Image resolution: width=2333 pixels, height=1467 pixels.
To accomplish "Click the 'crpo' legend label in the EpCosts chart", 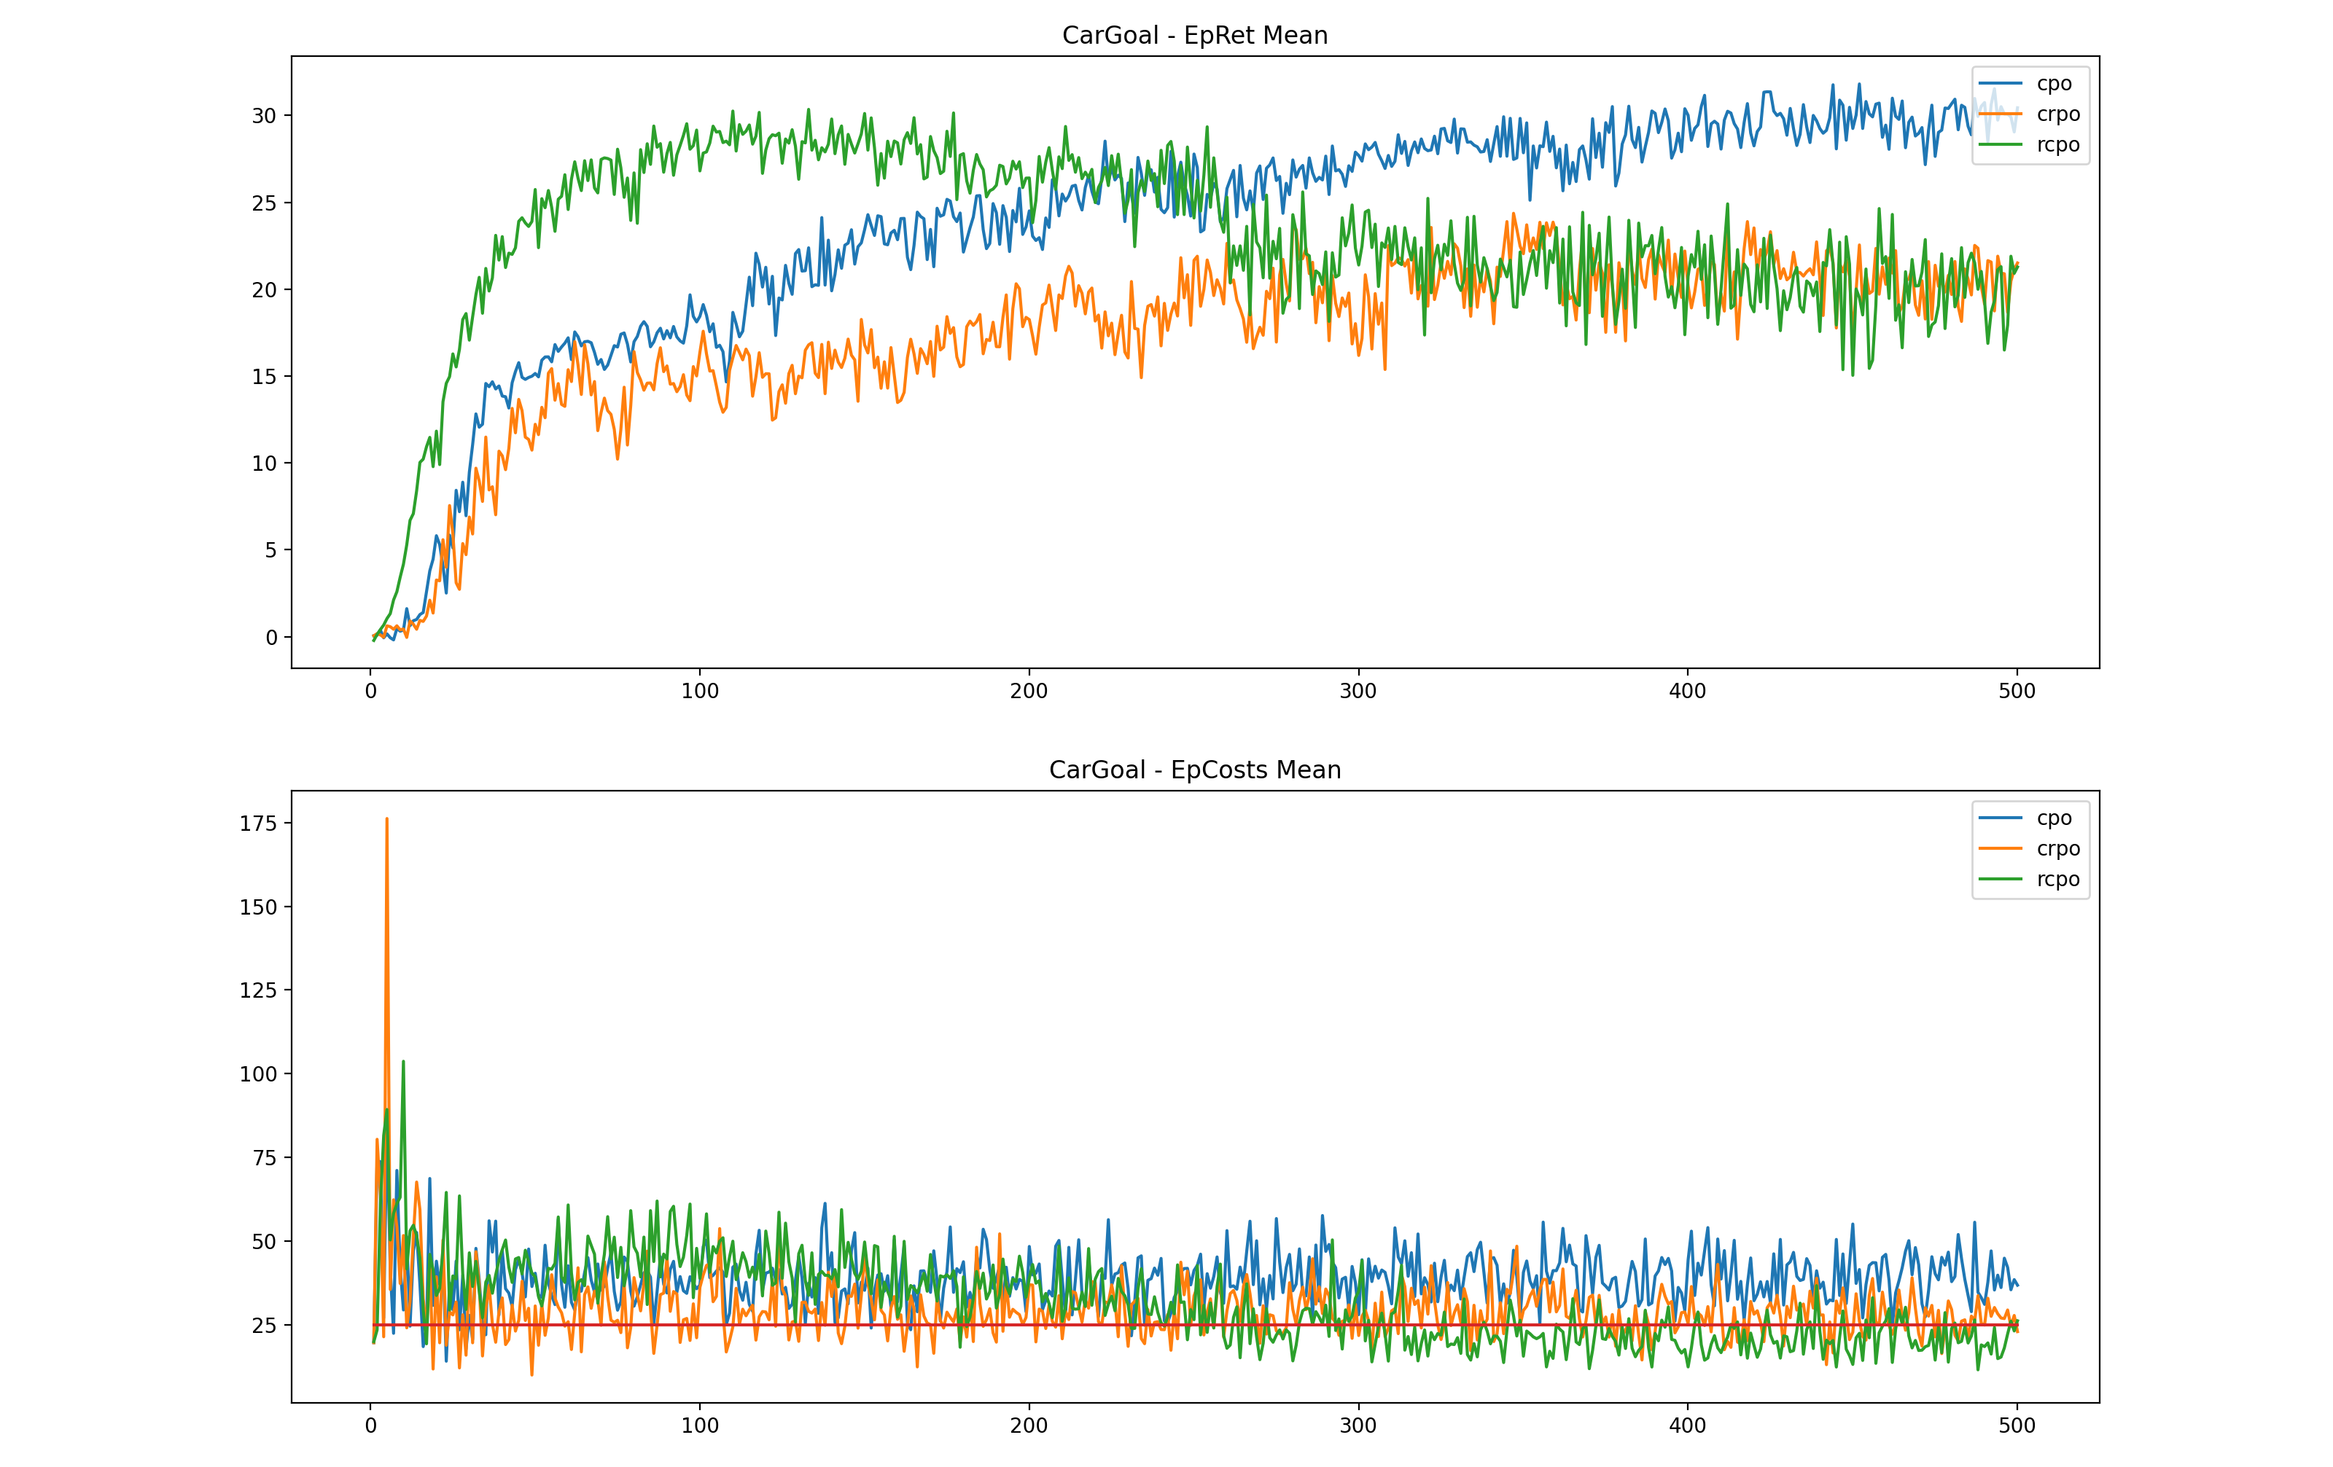I will tap(2058, 848).
